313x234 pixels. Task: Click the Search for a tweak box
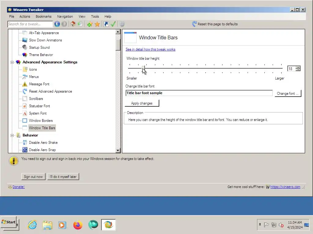pyautogui.click(x=30, y=24)
